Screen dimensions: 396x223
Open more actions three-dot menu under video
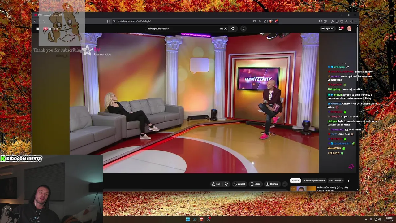pos(285,184)
